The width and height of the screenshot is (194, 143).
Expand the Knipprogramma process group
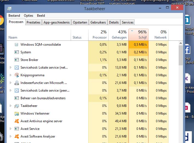click(11, 75)
